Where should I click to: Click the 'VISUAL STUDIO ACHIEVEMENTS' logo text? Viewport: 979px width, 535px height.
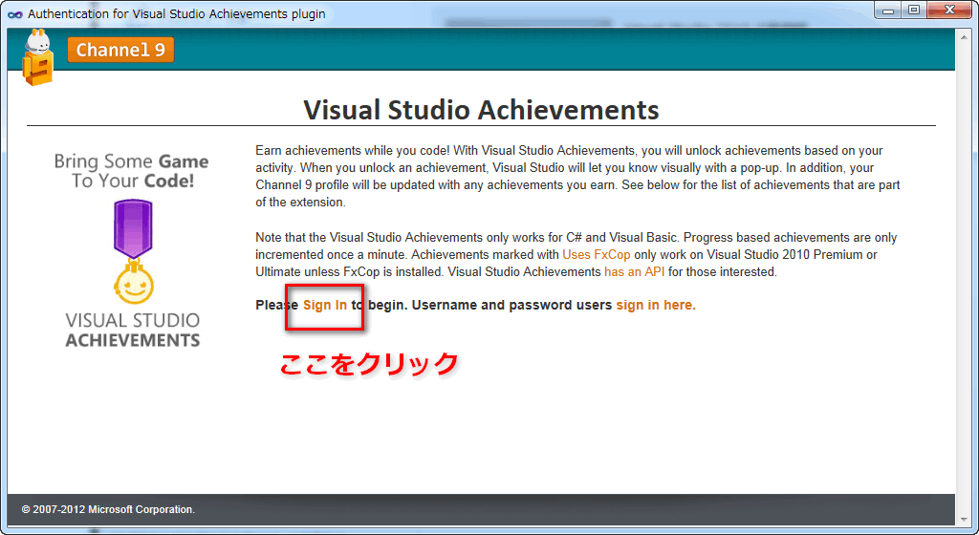pos(132,330)
